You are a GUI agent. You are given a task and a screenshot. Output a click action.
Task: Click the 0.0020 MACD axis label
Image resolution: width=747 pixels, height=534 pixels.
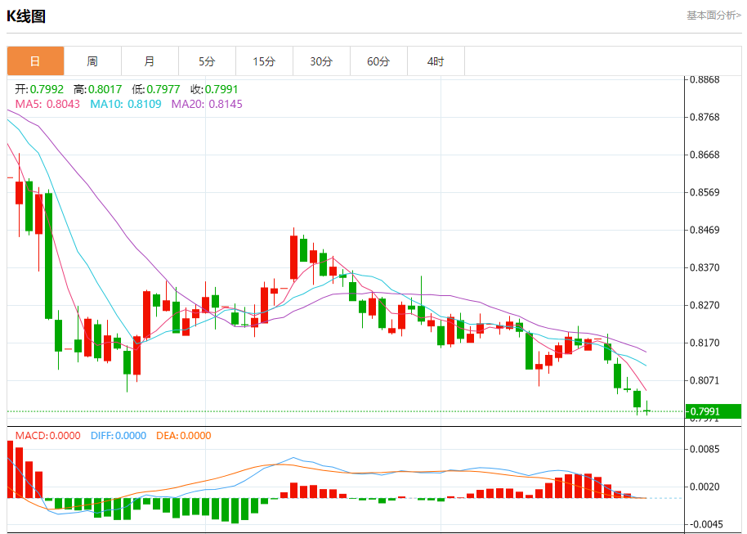coord(705,487)
